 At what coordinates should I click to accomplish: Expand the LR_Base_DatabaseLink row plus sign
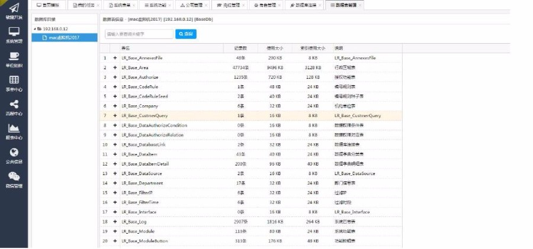115,144
